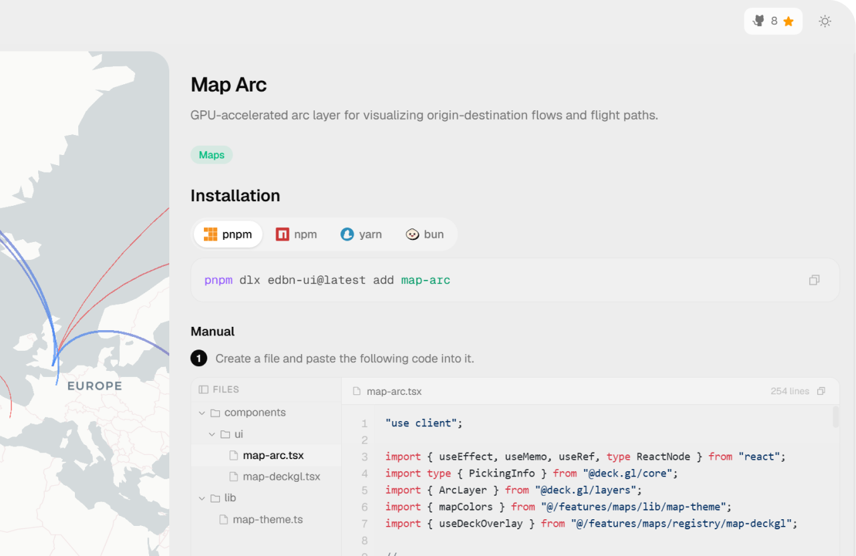This screenshot has width=856, height=556.
Task: Open the map-arc.tsx file in tree
Action: [x=266, y=456]
